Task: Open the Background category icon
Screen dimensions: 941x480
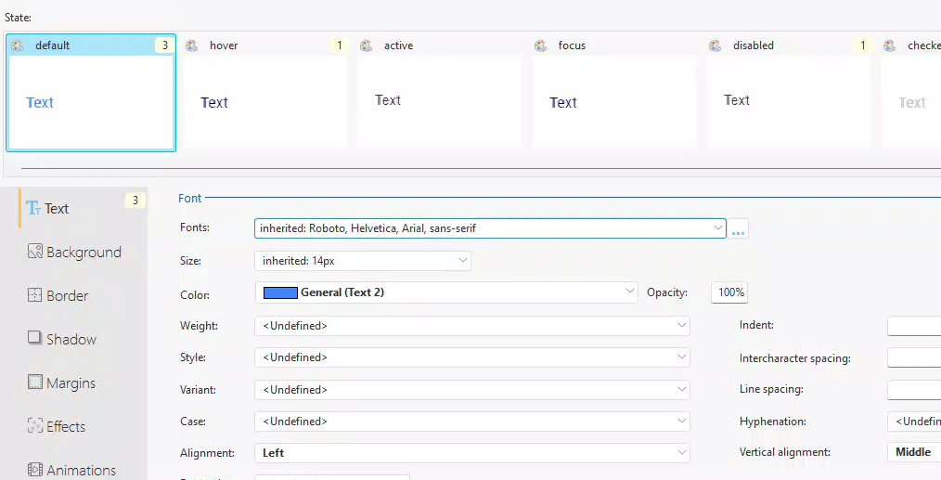Action: (x=35, y=252)
